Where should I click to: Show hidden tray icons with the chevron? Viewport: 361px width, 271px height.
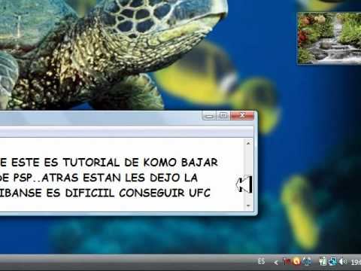coord(276,262)
